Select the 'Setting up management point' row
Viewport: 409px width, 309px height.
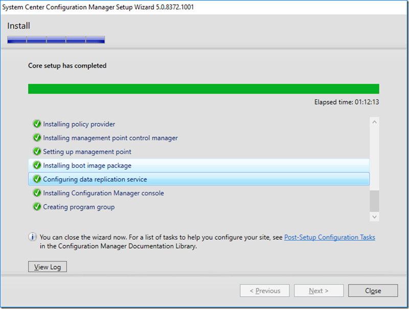(199, 152)
